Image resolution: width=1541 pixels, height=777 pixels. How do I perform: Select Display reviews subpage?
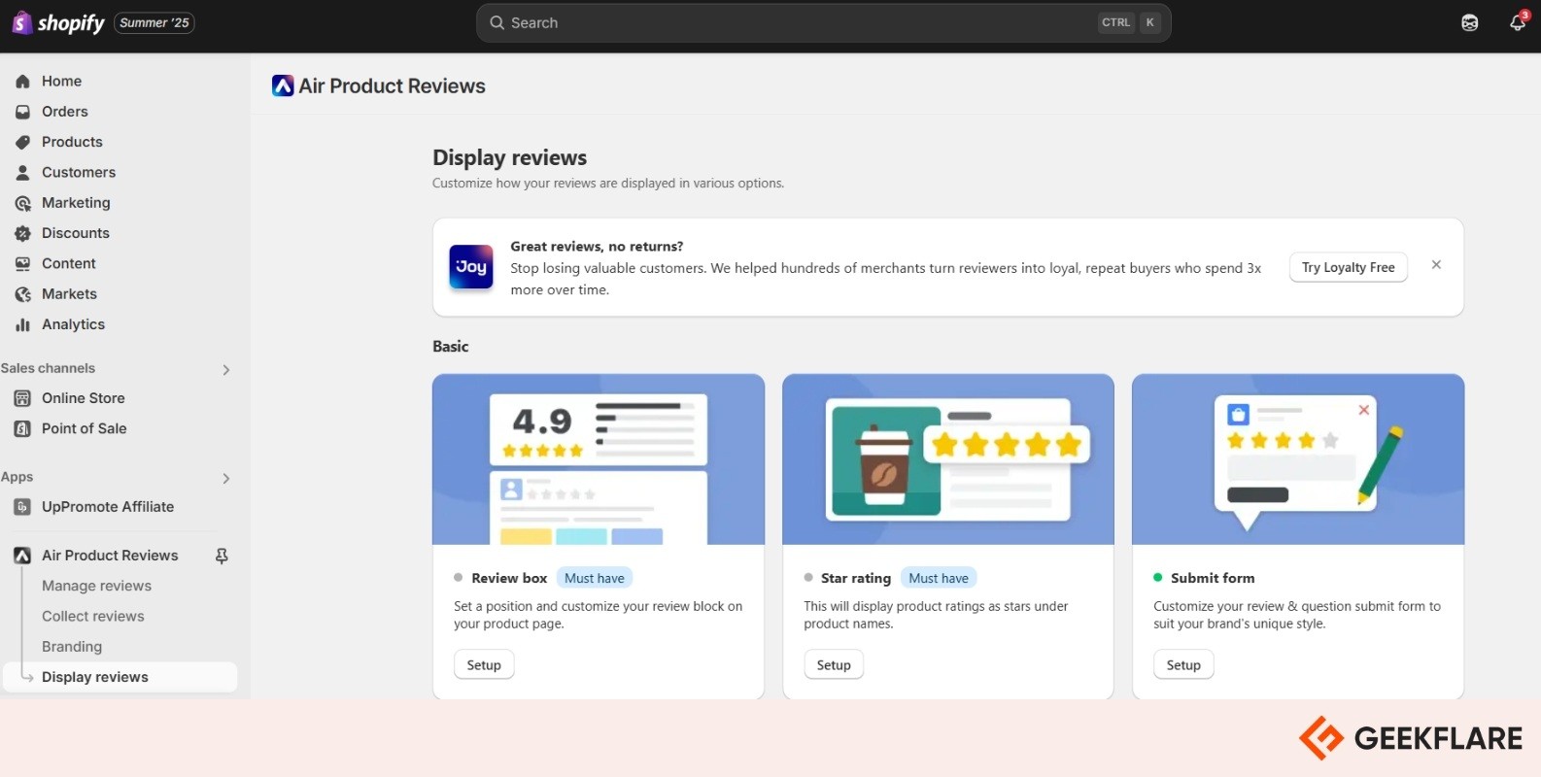tap(120, 677)
